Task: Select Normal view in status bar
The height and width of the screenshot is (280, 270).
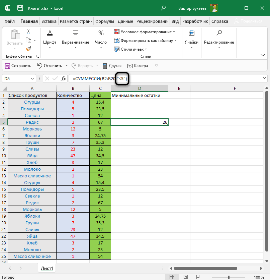Action: tap(172, 277)
